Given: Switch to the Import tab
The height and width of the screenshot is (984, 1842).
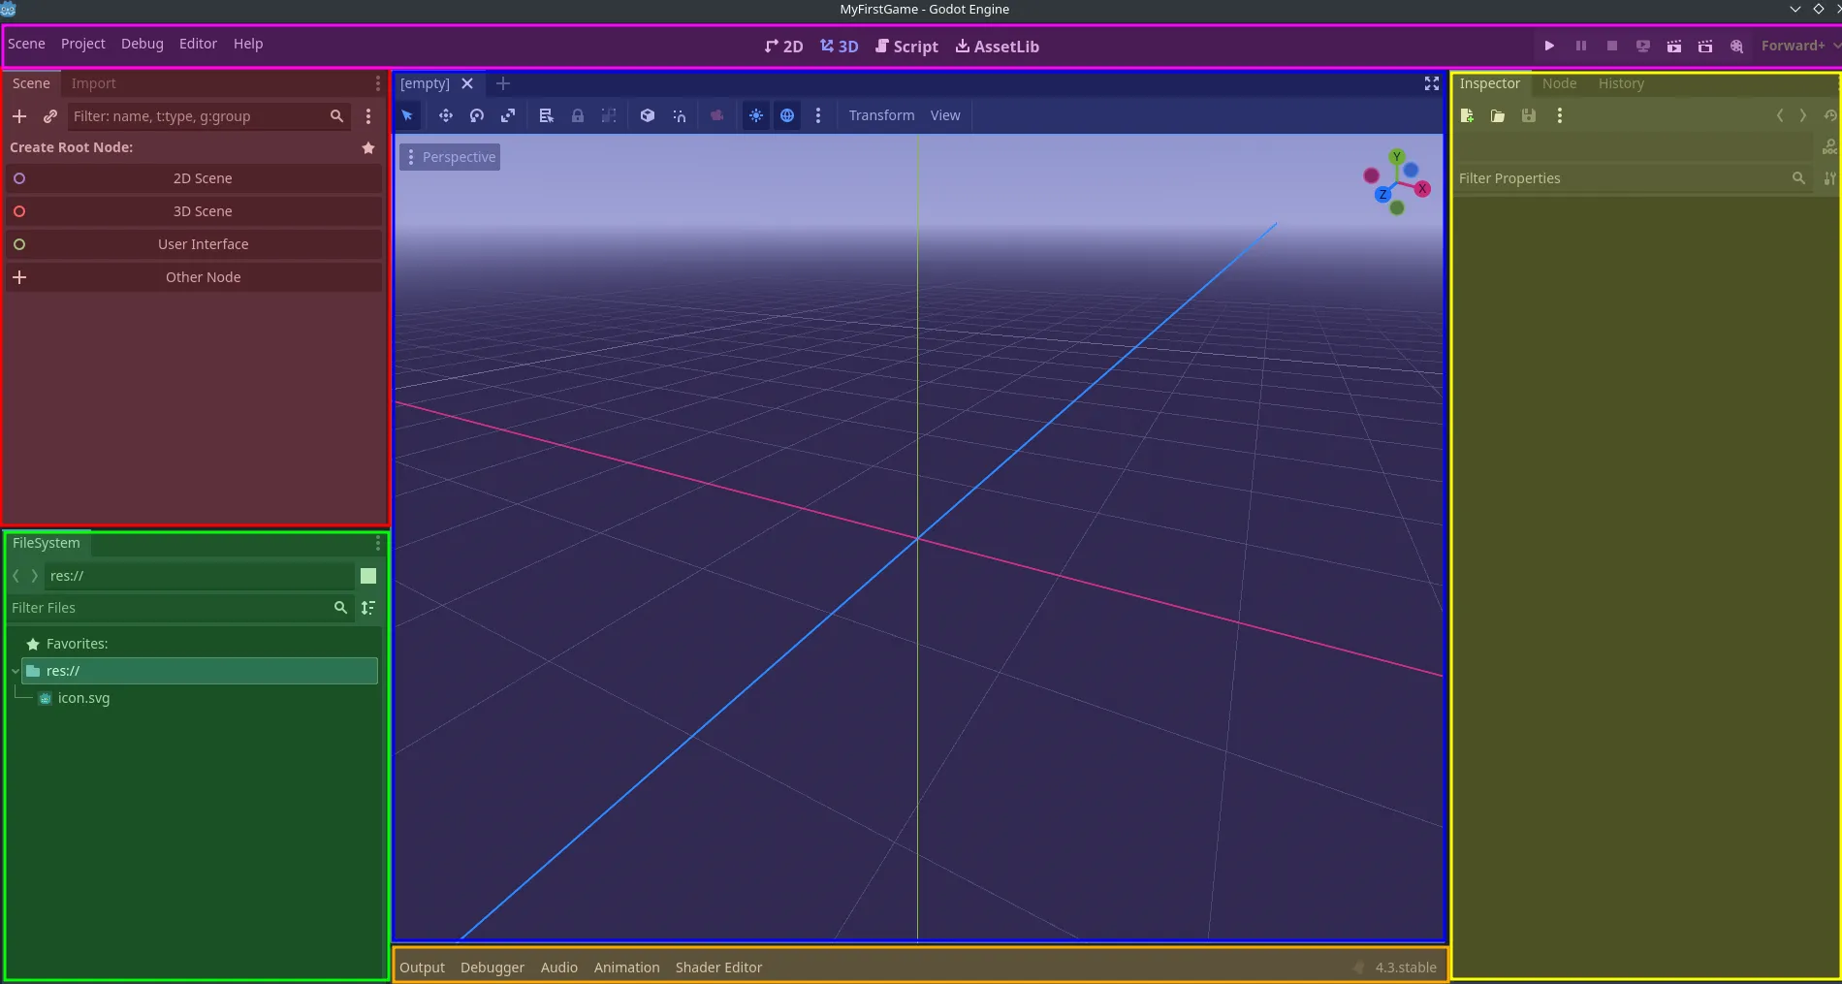Looking at the screenshot, I should tap(94, 83).
